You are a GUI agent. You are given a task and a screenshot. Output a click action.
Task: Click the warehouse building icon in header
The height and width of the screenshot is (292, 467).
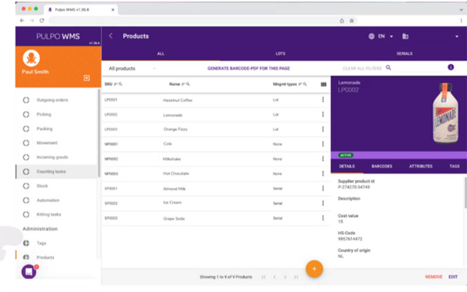(x=405, y=36)
